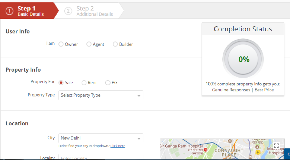Click the 0% completion progress circle
The image size is (290, 160).
coord(243,59)
